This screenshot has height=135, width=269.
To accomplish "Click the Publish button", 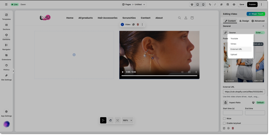I will click(252, 4).
